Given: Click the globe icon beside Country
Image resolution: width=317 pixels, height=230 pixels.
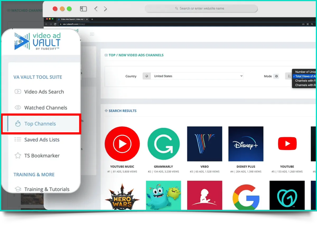Looking at the screenshot, I should [x=147, y=76].
